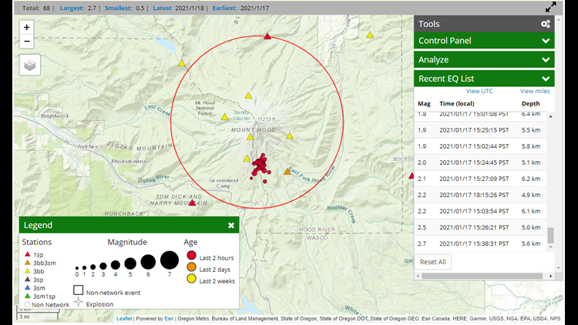Select the 2.0 magnitude 15:24:45 earthquake row
Viewport: 578px width, 325px height.
(480, 162)
